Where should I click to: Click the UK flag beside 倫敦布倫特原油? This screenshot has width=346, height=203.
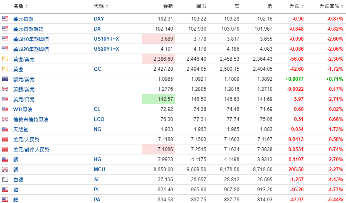point(5,119)
